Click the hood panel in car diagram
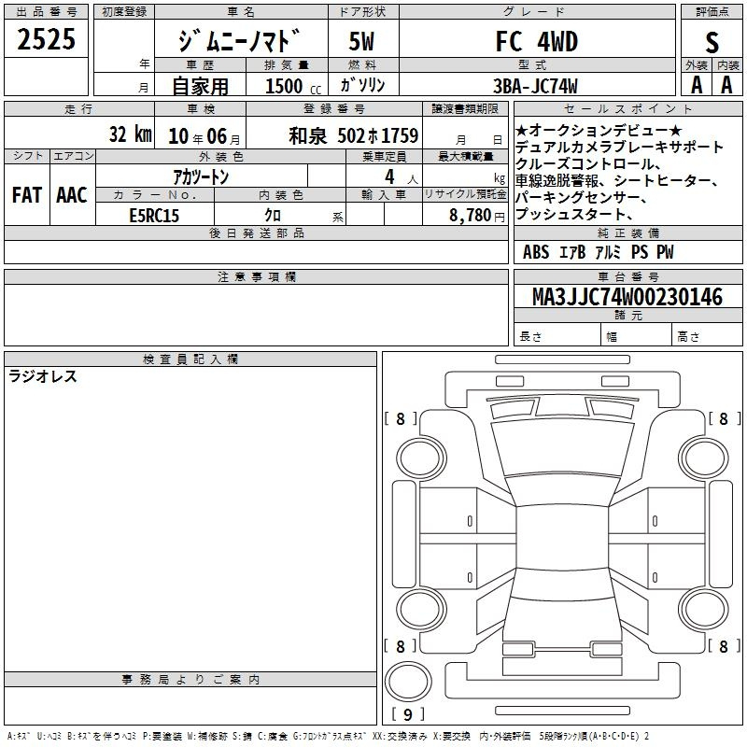This screenshot has height=747, width=747. (x=562, y=447)
